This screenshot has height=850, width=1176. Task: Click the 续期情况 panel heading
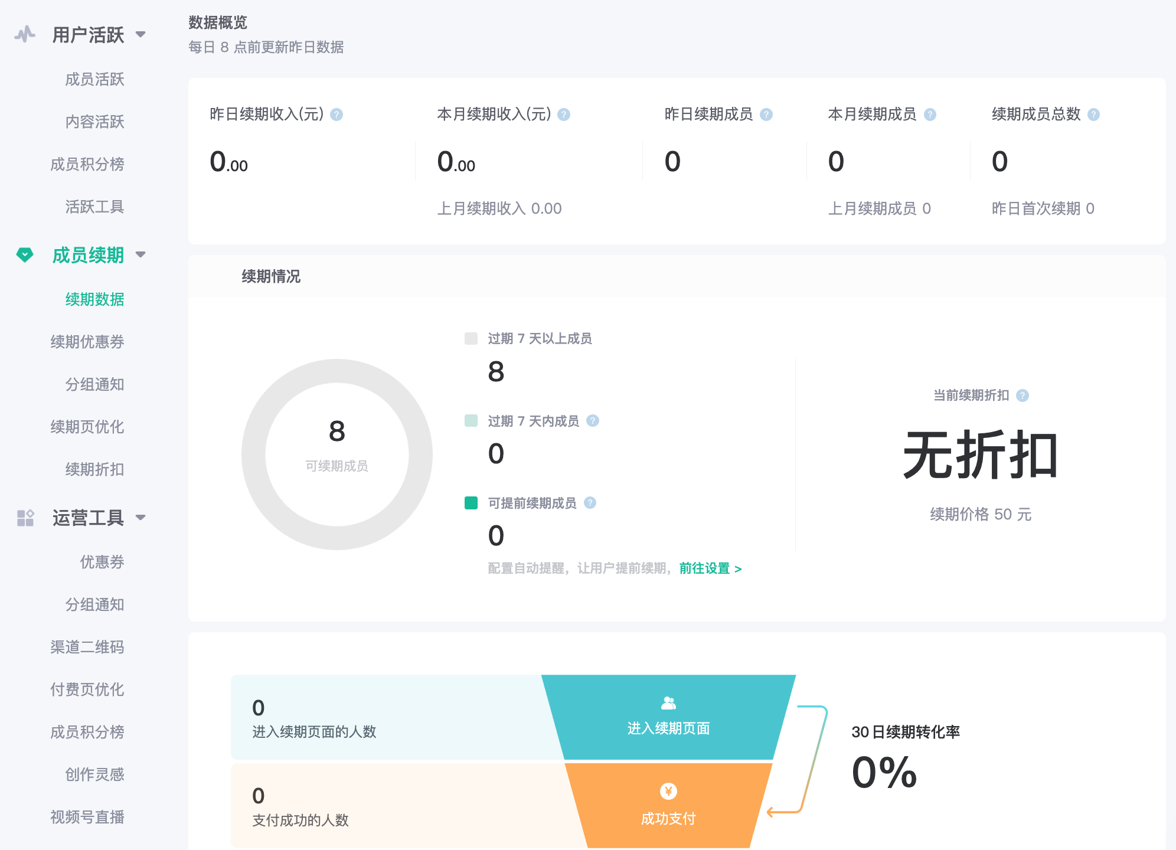pos(271,276)
